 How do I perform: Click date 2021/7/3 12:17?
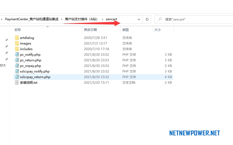click(95, 43)
